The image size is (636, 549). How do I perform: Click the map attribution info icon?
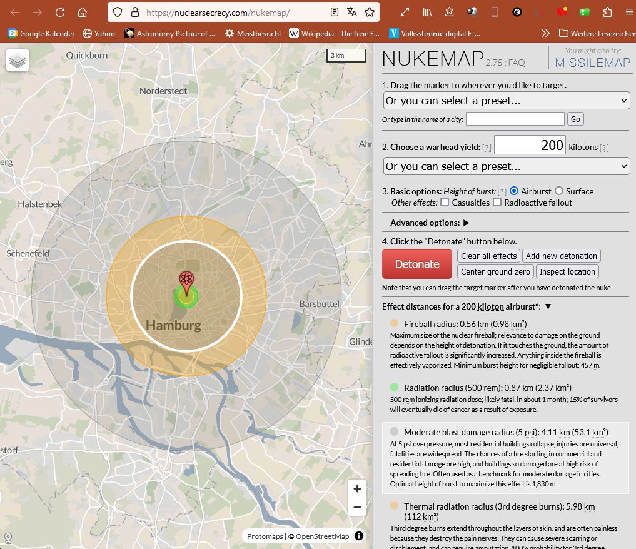359,536
